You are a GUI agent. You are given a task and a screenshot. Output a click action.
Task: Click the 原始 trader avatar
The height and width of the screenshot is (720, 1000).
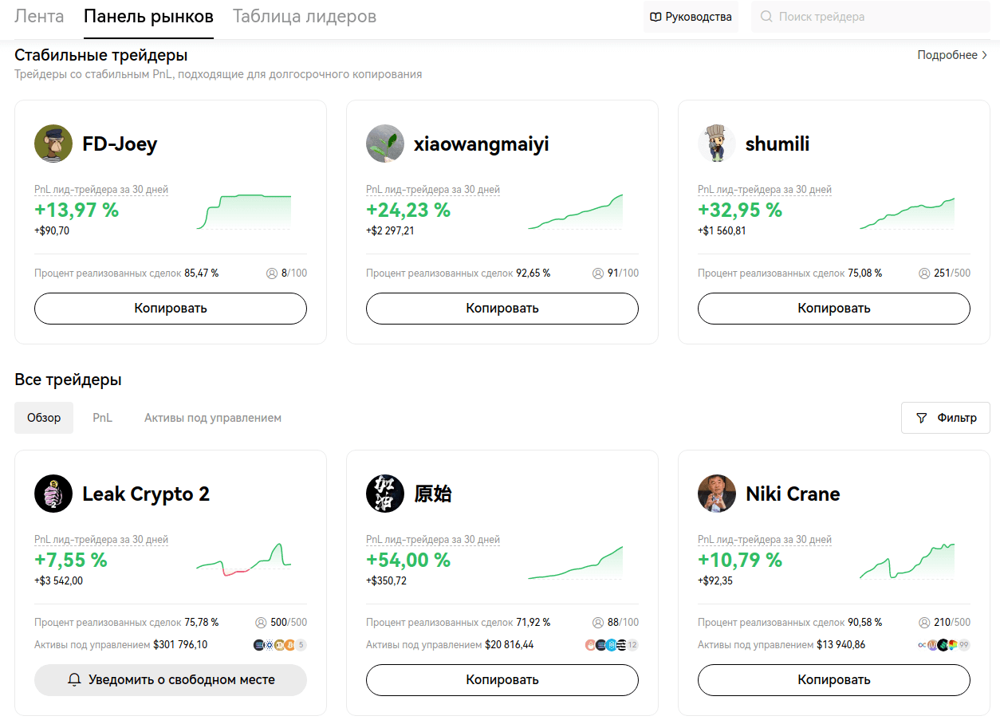point(385,494)
